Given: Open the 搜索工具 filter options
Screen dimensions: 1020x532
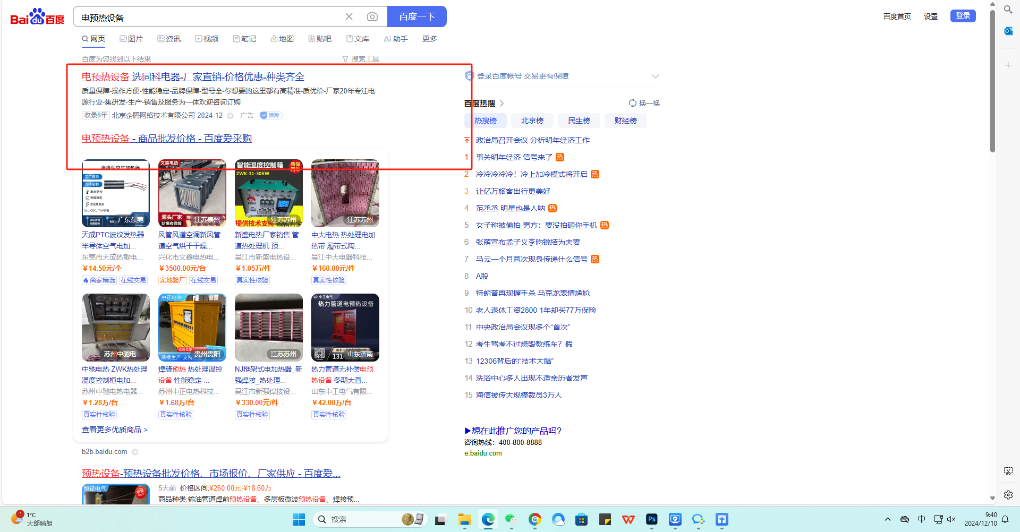Looking at the screenshot, I should click(x=361, y=59).
